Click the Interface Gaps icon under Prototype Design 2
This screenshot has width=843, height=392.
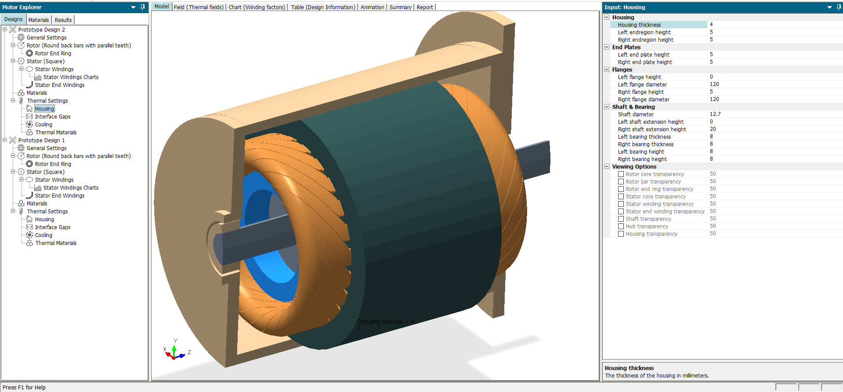(29, 116)
